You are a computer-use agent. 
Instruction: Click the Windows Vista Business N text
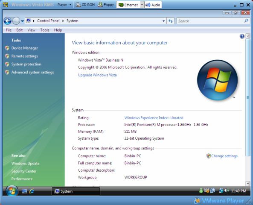(x=101, y=60)
